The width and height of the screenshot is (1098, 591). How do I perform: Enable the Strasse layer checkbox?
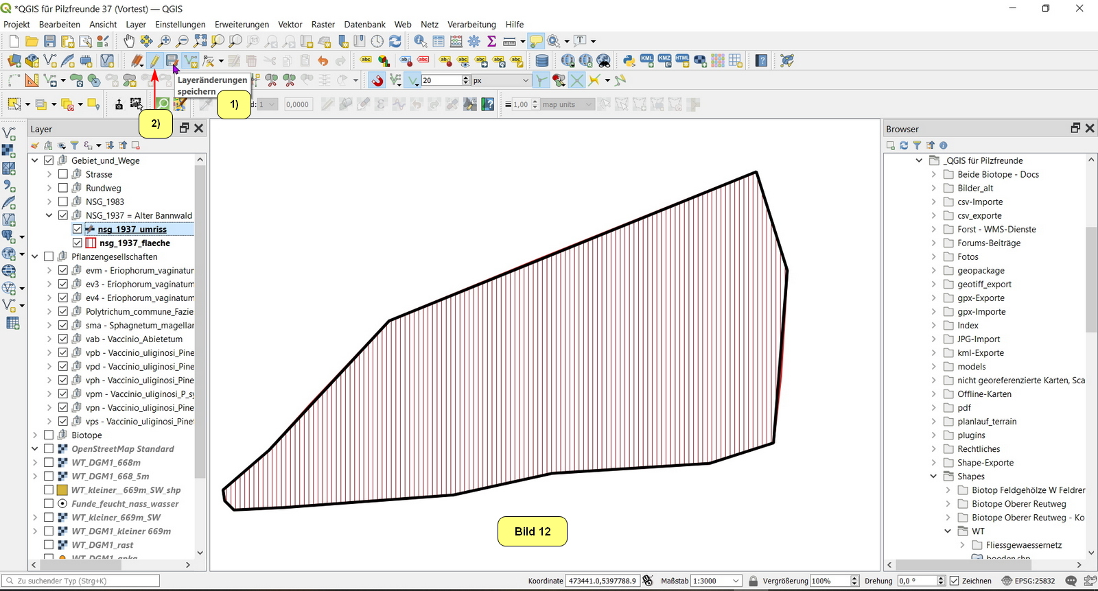pyautogui.click(x=63, y=174)
